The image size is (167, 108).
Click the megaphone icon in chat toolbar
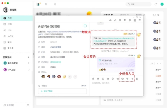122,79
